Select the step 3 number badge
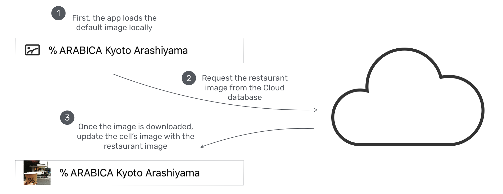The width and height of the screenshot is (503, 194). point(67,118)
